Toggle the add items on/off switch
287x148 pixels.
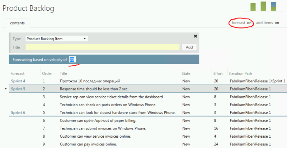(x=267, y=23)
